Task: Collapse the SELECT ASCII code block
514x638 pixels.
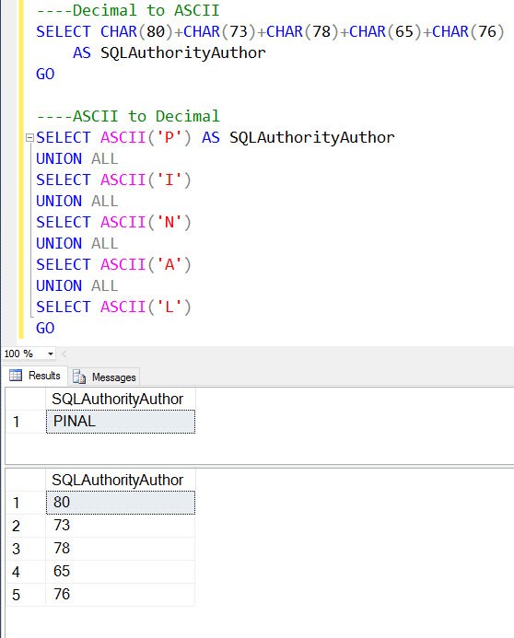Action: [29, 138]
